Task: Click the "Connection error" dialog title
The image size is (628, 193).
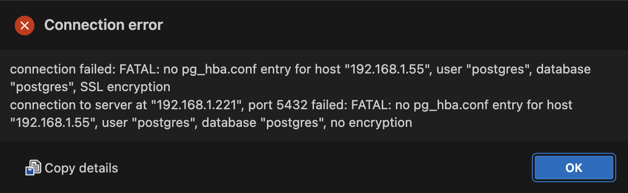Action: 104,25
